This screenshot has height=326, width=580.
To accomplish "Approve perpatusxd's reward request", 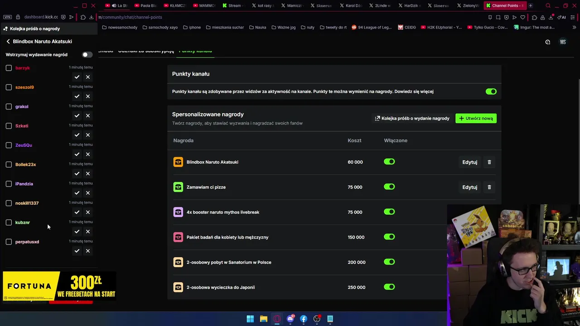I will tap(77, 251).
